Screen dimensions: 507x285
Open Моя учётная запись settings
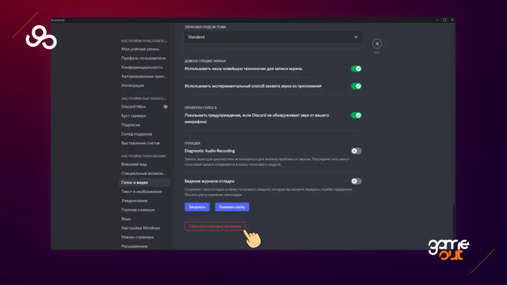point(141,49)
